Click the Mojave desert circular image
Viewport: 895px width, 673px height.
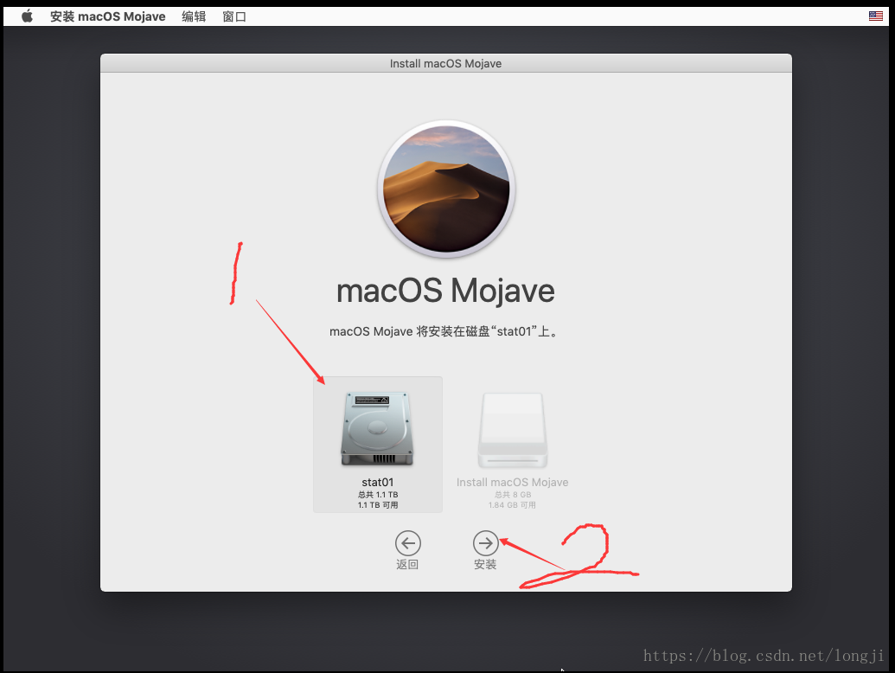pos(446,189)
